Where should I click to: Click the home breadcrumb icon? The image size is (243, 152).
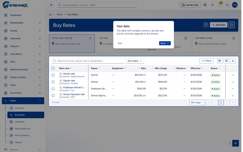coord(50,15)
